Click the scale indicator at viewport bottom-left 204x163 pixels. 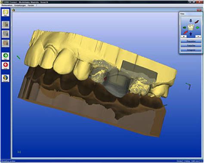point(19,152)
